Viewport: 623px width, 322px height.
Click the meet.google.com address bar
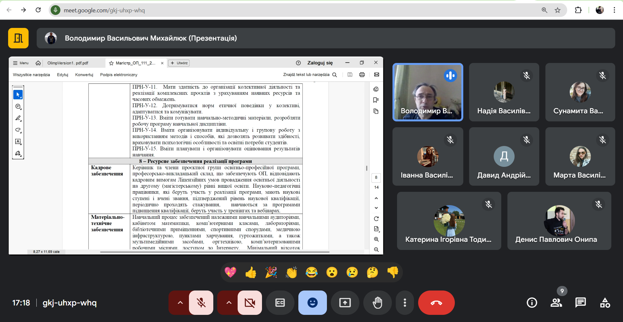coord(299,10)
